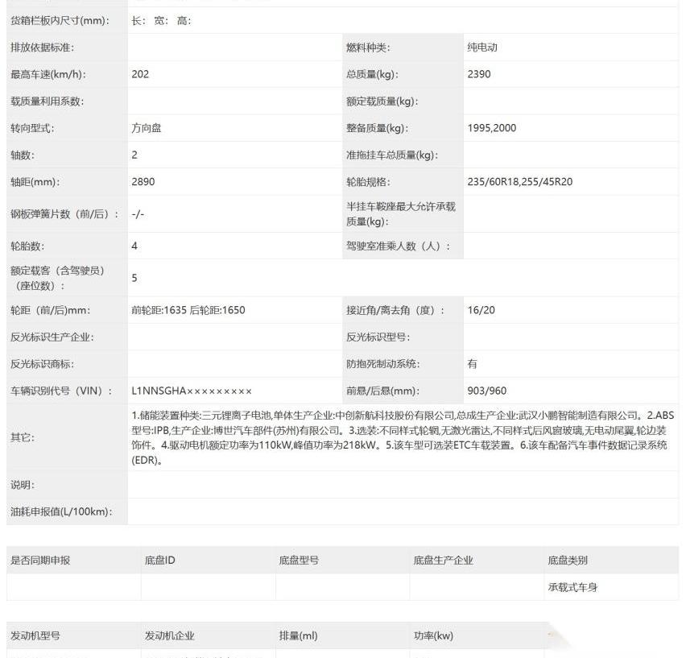Click the curb weight value 1995,2000

coord(491,128)
